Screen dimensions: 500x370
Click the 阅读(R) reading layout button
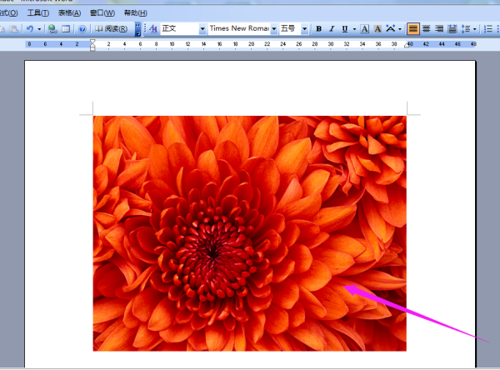point(111,28)
